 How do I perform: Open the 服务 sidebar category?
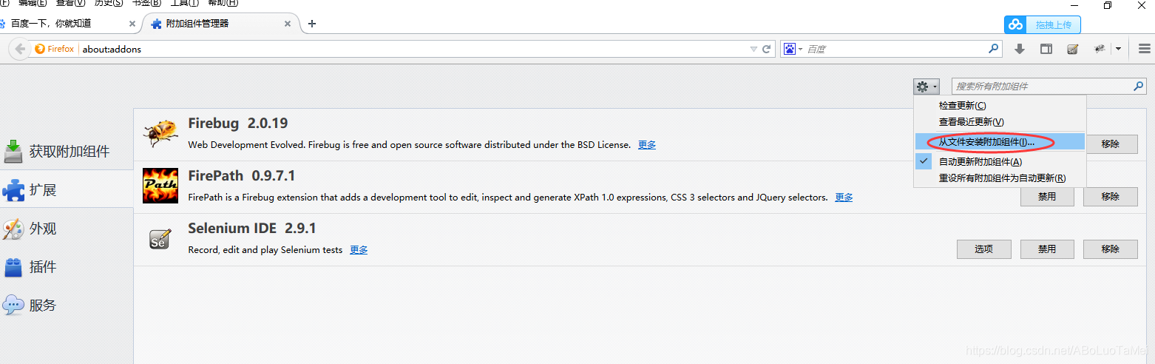[x=67, y=306]
